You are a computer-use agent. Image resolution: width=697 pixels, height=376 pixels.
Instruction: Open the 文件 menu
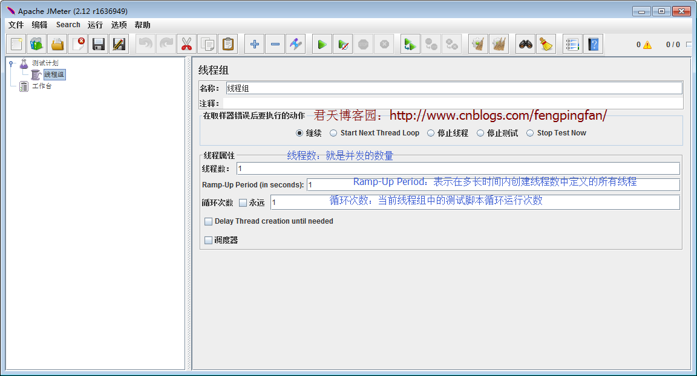[16, 25]
